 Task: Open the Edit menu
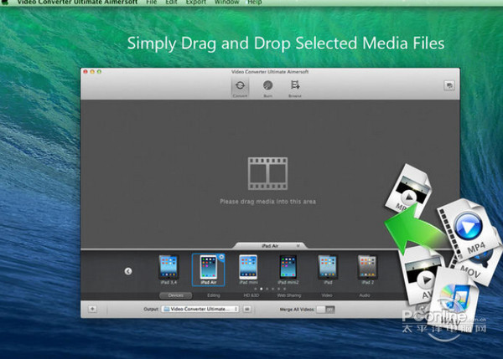click(x=171, y=2)
